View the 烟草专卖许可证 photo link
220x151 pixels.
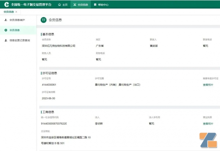click(x=208, y=85)
